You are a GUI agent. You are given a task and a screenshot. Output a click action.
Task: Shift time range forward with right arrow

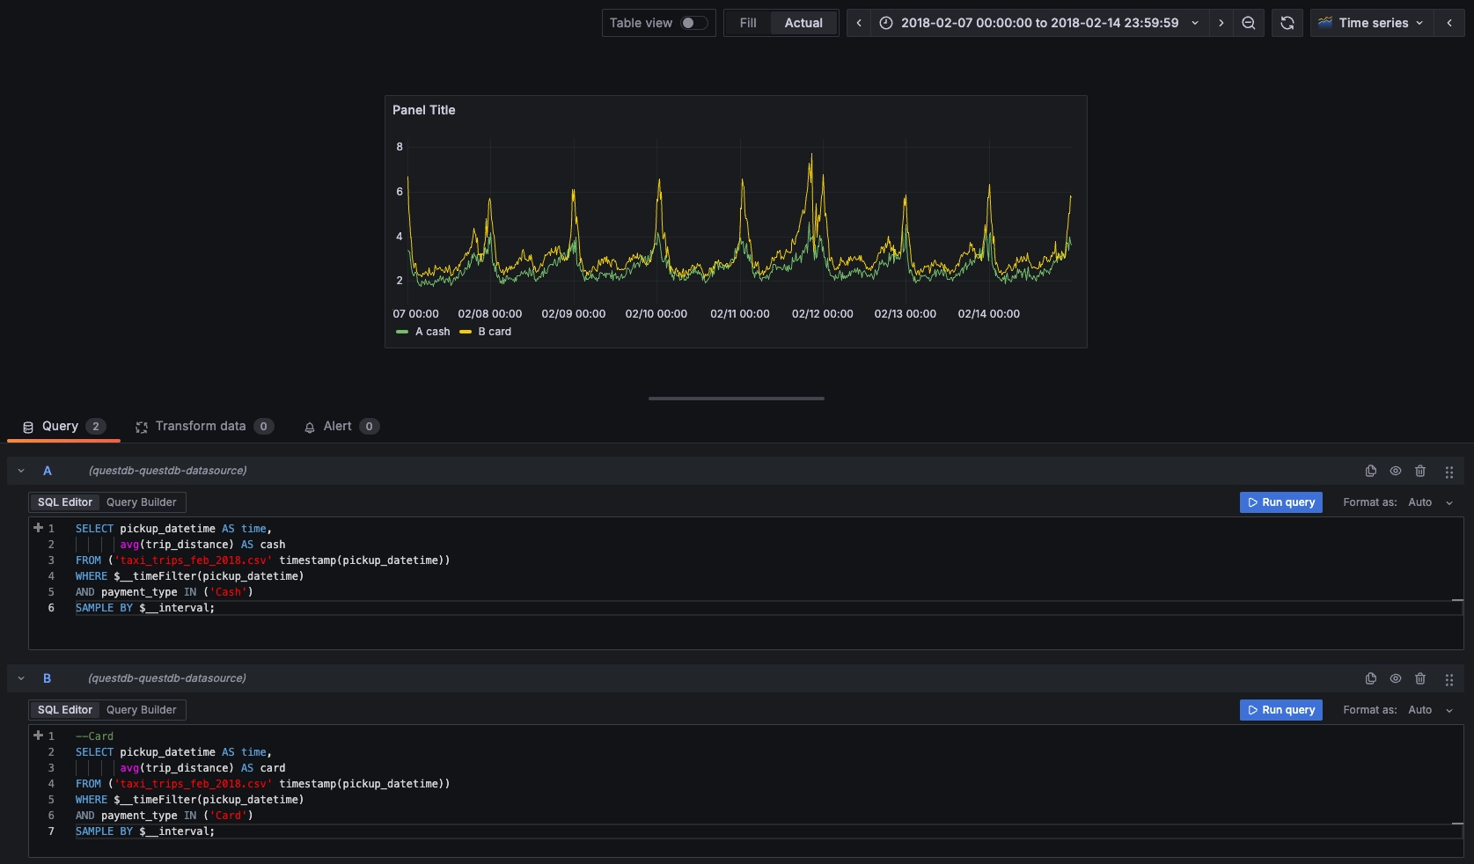point(1221,23)
